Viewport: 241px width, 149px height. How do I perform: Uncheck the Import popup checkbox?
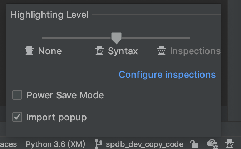point(17,117)
